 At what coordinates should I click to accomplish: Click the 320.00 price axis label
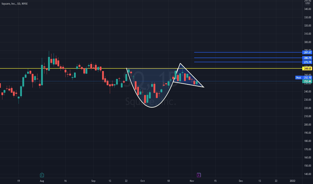coord(308,25)
